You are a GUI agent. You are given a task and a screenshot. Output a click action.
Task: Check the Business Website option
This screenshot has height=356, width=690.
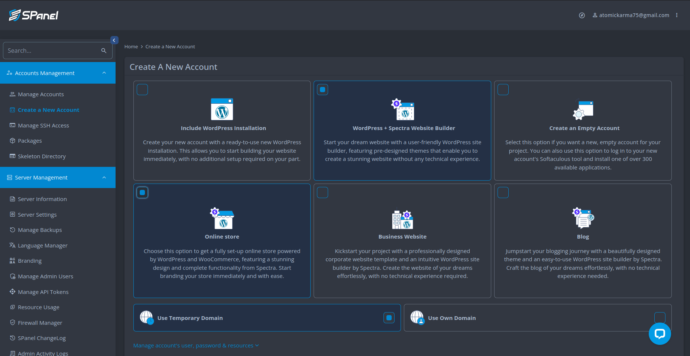coord(323,192)
